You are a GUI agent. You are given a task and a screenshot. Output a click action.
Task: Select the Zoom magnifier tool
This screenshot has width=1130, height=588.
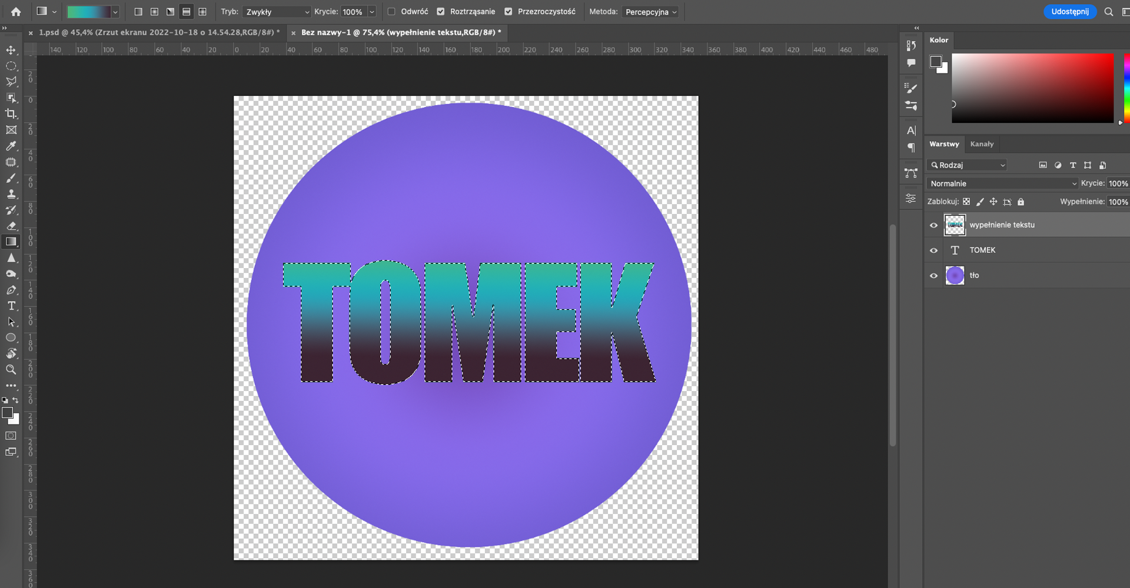click(11, 369)
